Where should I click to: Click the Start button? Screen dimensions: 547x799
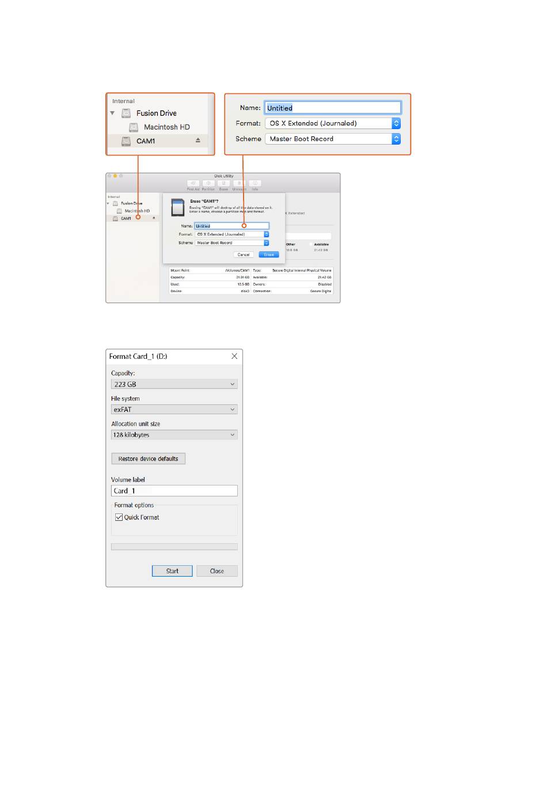(x=172, y=571)
